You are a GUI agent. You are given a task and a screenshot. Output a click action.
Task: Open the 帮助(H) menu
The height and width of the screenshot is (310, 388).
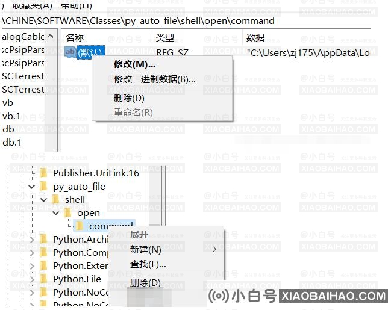76,5
